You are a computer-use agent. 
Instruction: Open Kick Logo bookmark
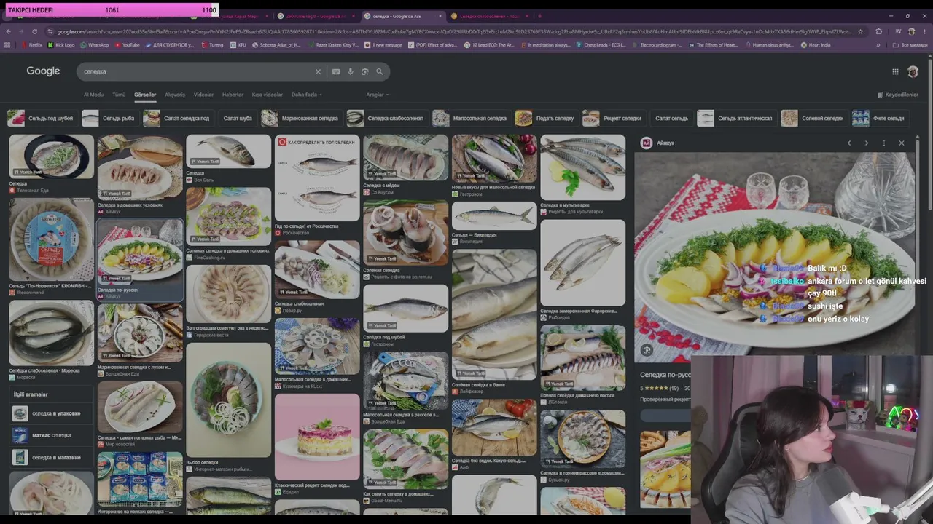tap(60, 45)
